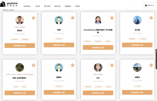The image size is (157, 101).
Task: Star 張鈺良's profile card as favorite
Action: click(33, 18)
